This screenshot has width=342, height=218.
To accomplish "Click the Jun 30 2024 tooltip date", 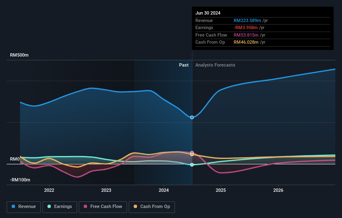I will tap(208, 13).
